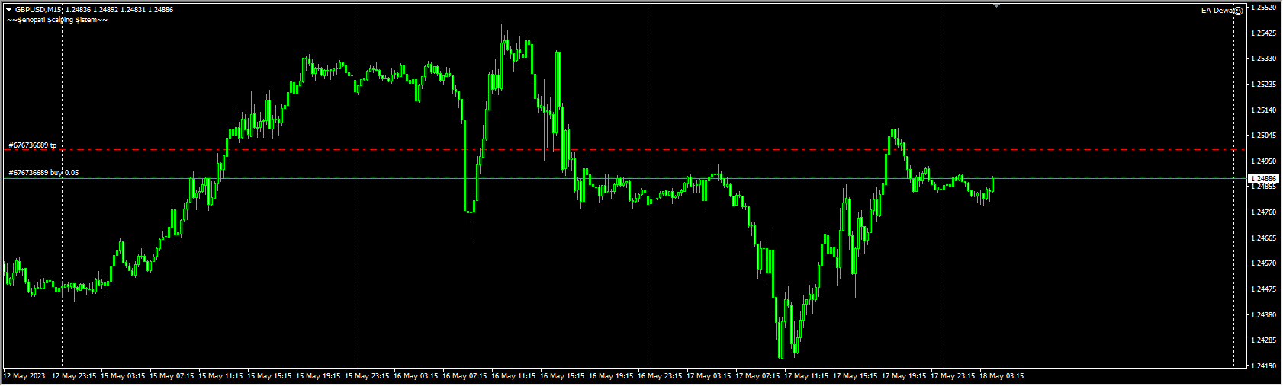Click the gray chart shift triangle marker

pos(996,5)
